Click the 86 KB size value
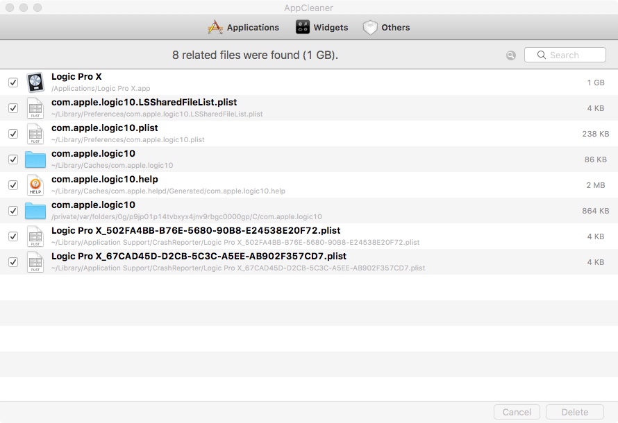Viewport: 618px width, 423px height. pyautogui.click(x=596, y=159)
